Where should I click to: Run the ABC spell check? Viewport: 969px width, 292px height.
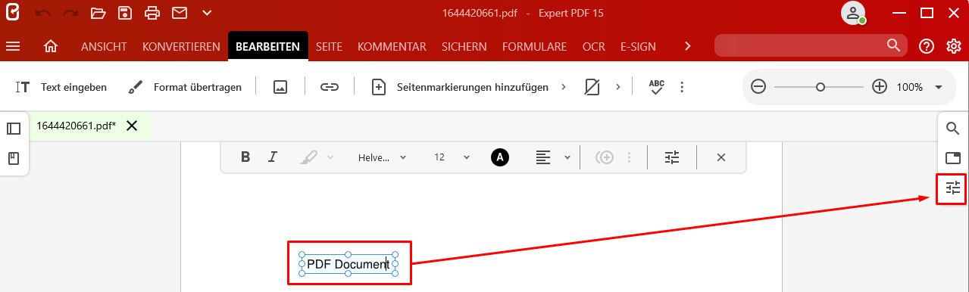coord(656,87)
